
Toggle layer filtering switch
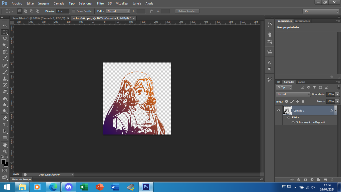pos(339,87)
